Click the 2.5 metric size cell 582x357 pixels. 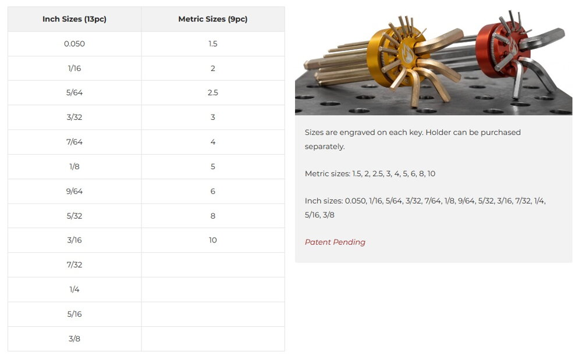(212, 92)
